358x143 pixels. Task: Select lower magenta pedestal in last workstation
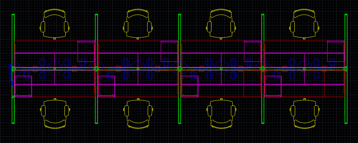click(x=273, y=86)
